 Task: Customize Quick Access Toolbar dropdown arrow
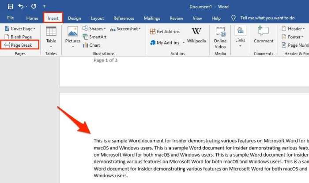point(45,7)
